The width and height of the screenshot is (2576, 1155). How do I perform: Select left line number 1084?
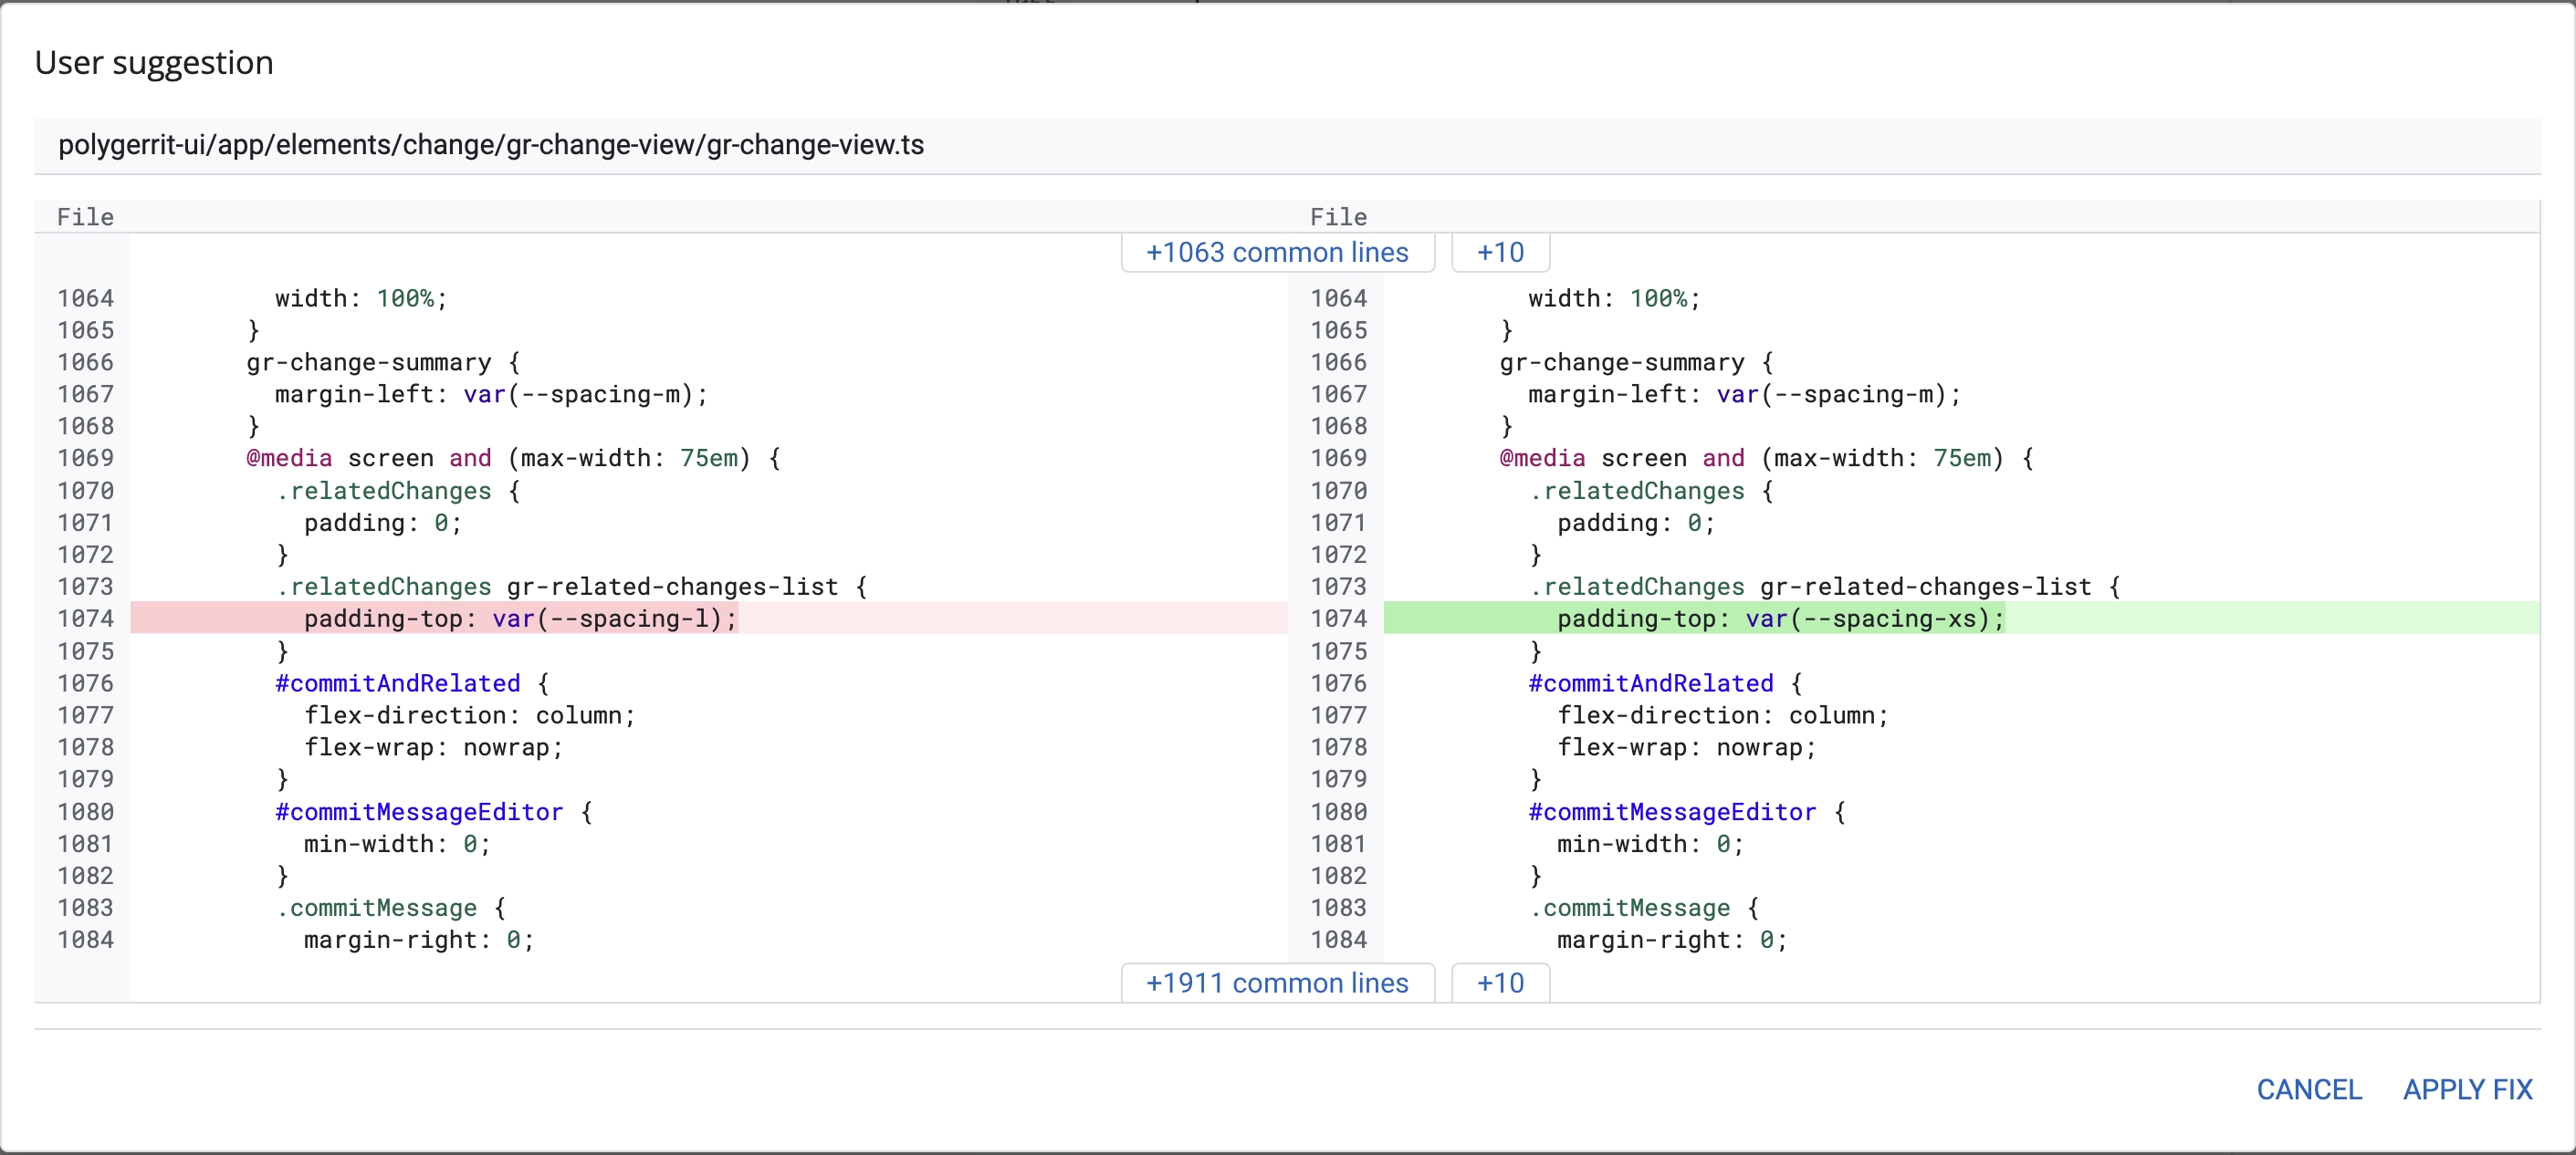pos(85,939)
